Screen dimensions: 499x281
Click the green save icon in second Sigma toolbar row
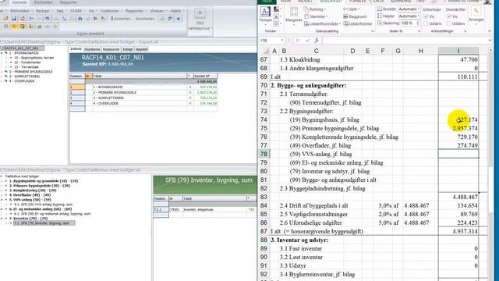tap(23, 27)
